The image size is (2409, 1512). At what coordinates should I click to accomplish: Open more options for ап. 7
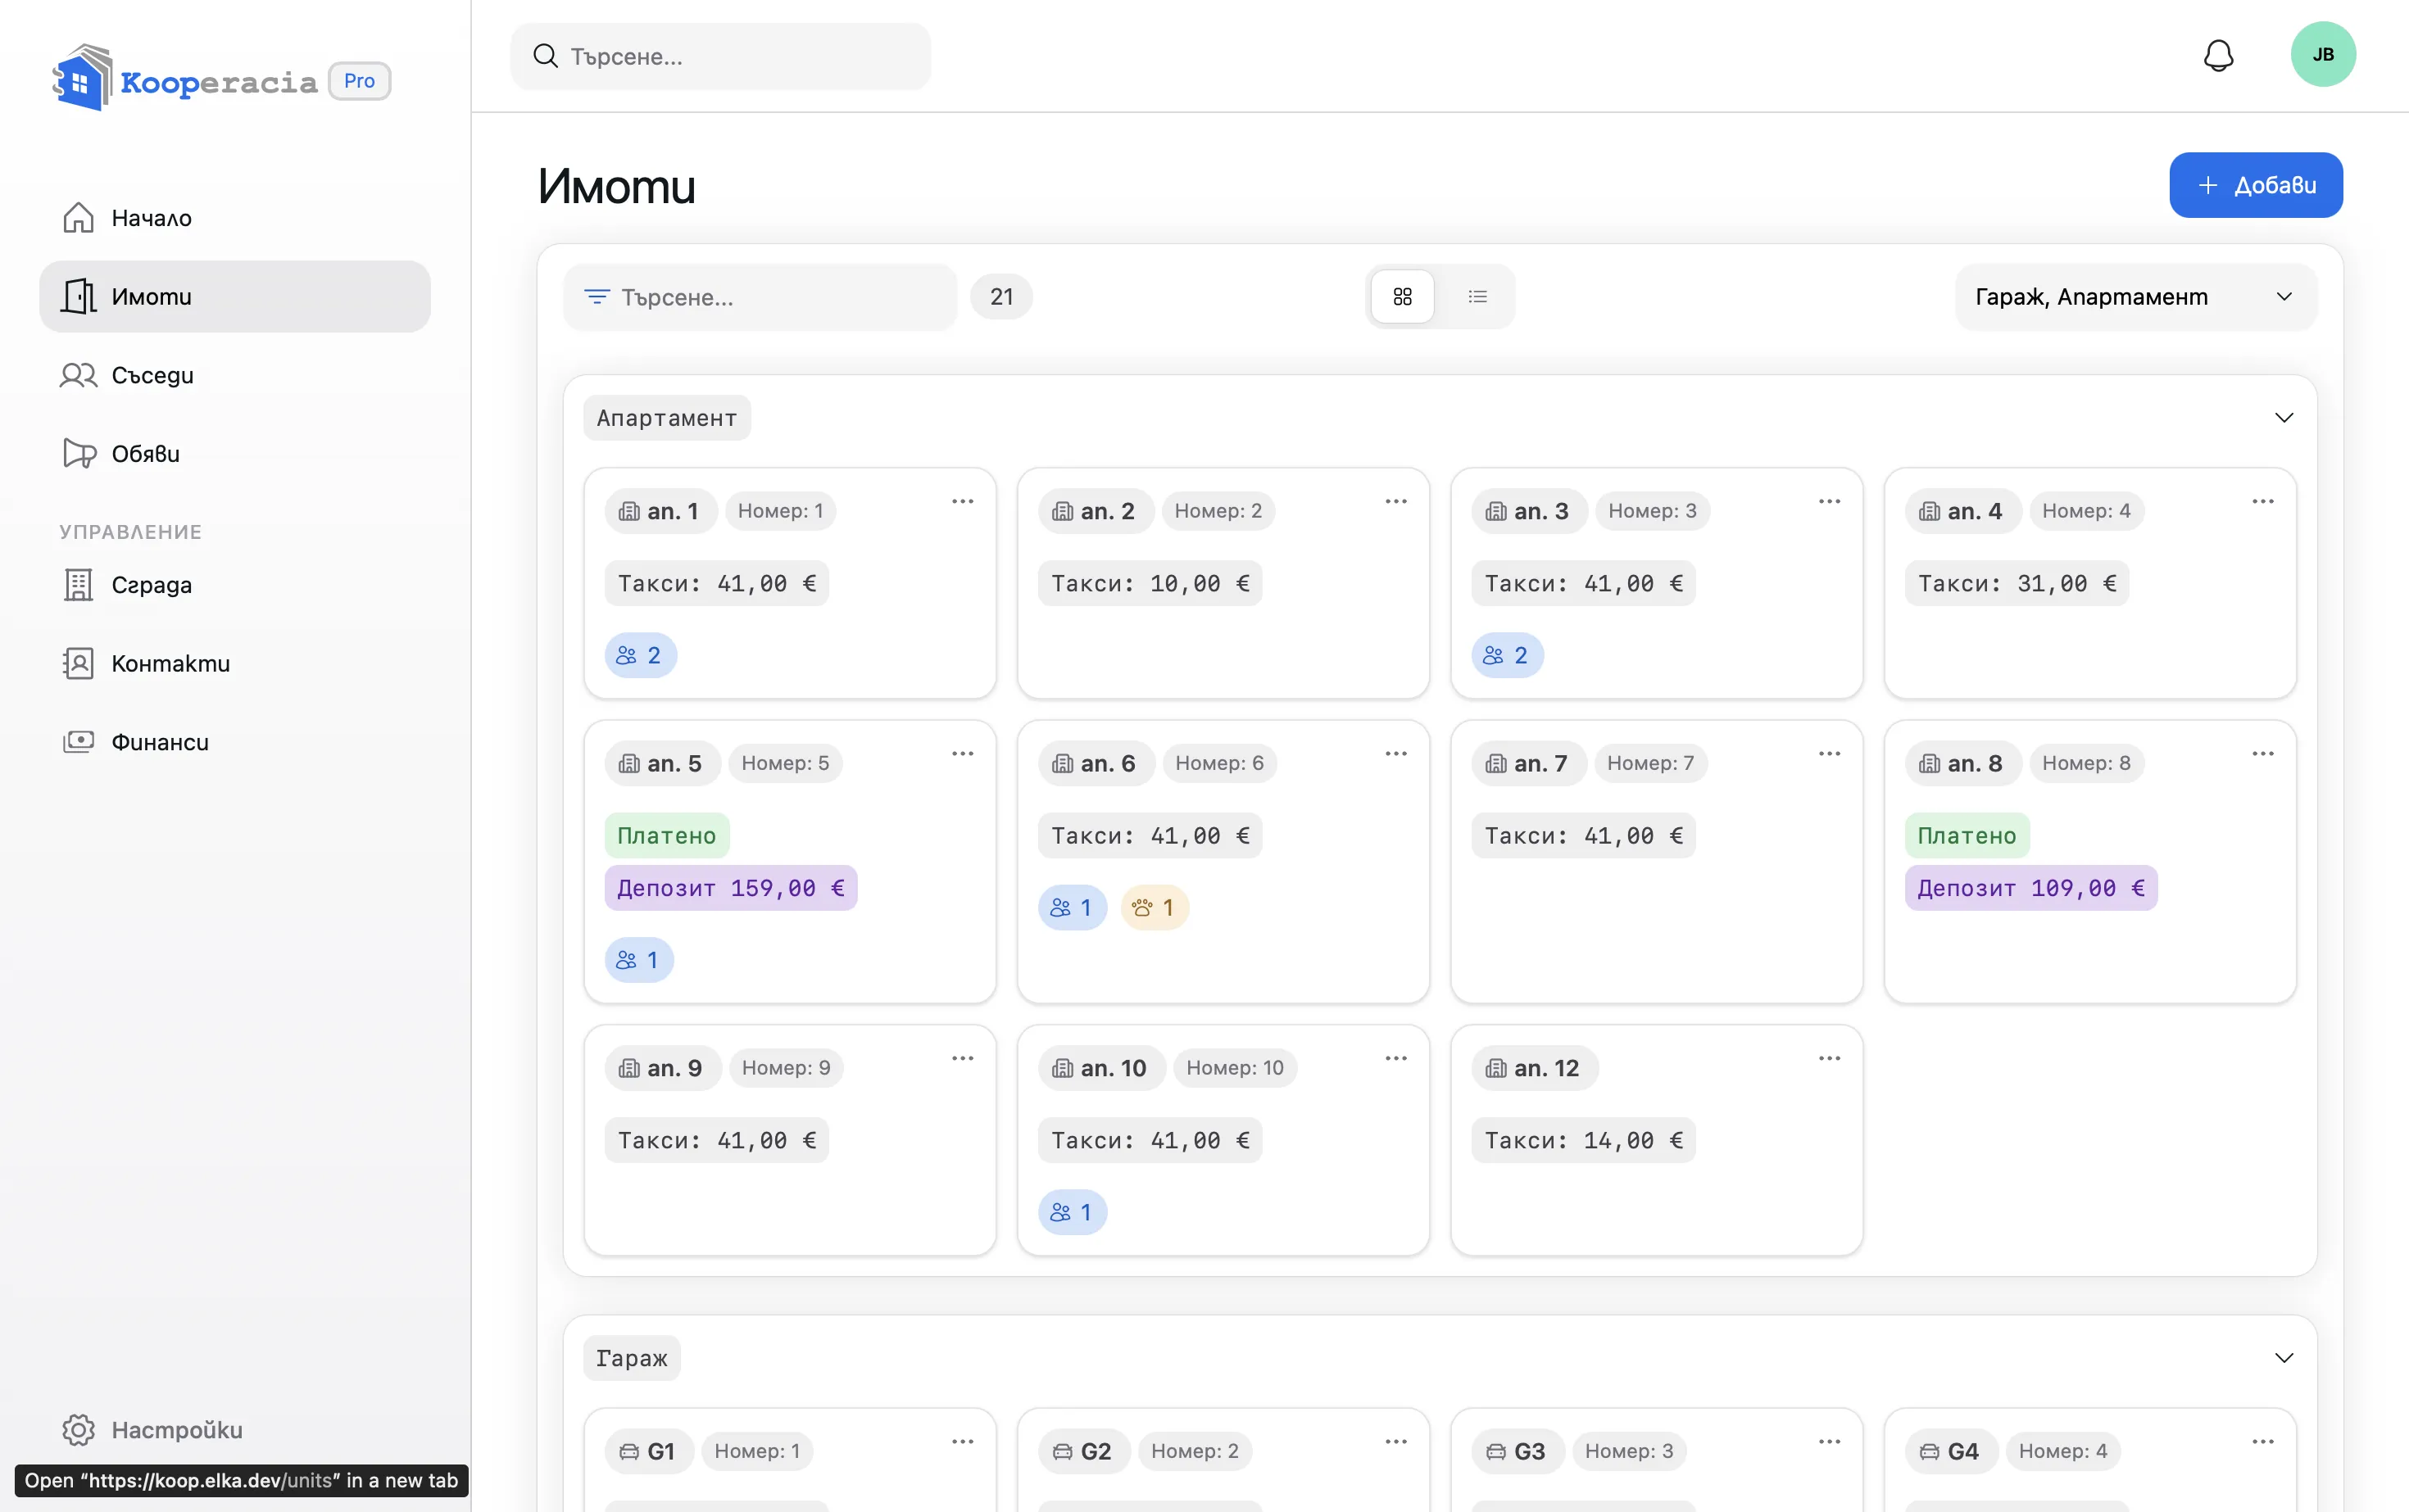tap(1829, 754)
